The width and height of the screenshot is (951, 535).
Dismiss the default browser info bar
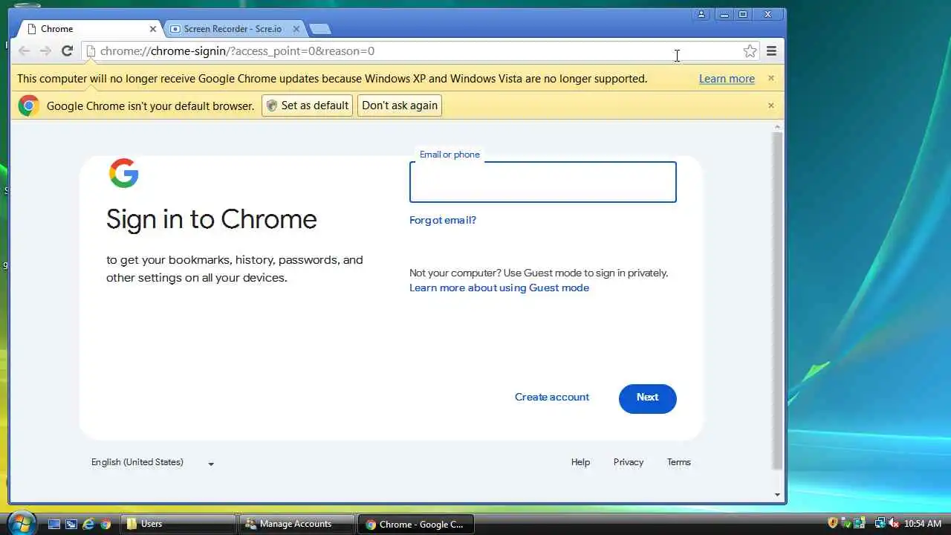coord(771,106)
